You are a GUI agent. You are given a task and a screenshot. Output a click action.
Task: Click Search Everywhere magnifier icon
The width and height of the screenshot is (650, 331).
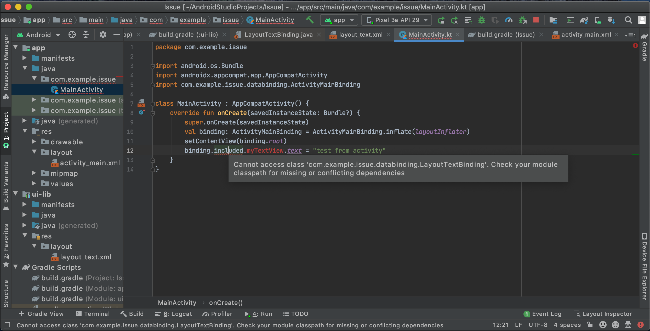pyautogui.click(x=628, y=20)
